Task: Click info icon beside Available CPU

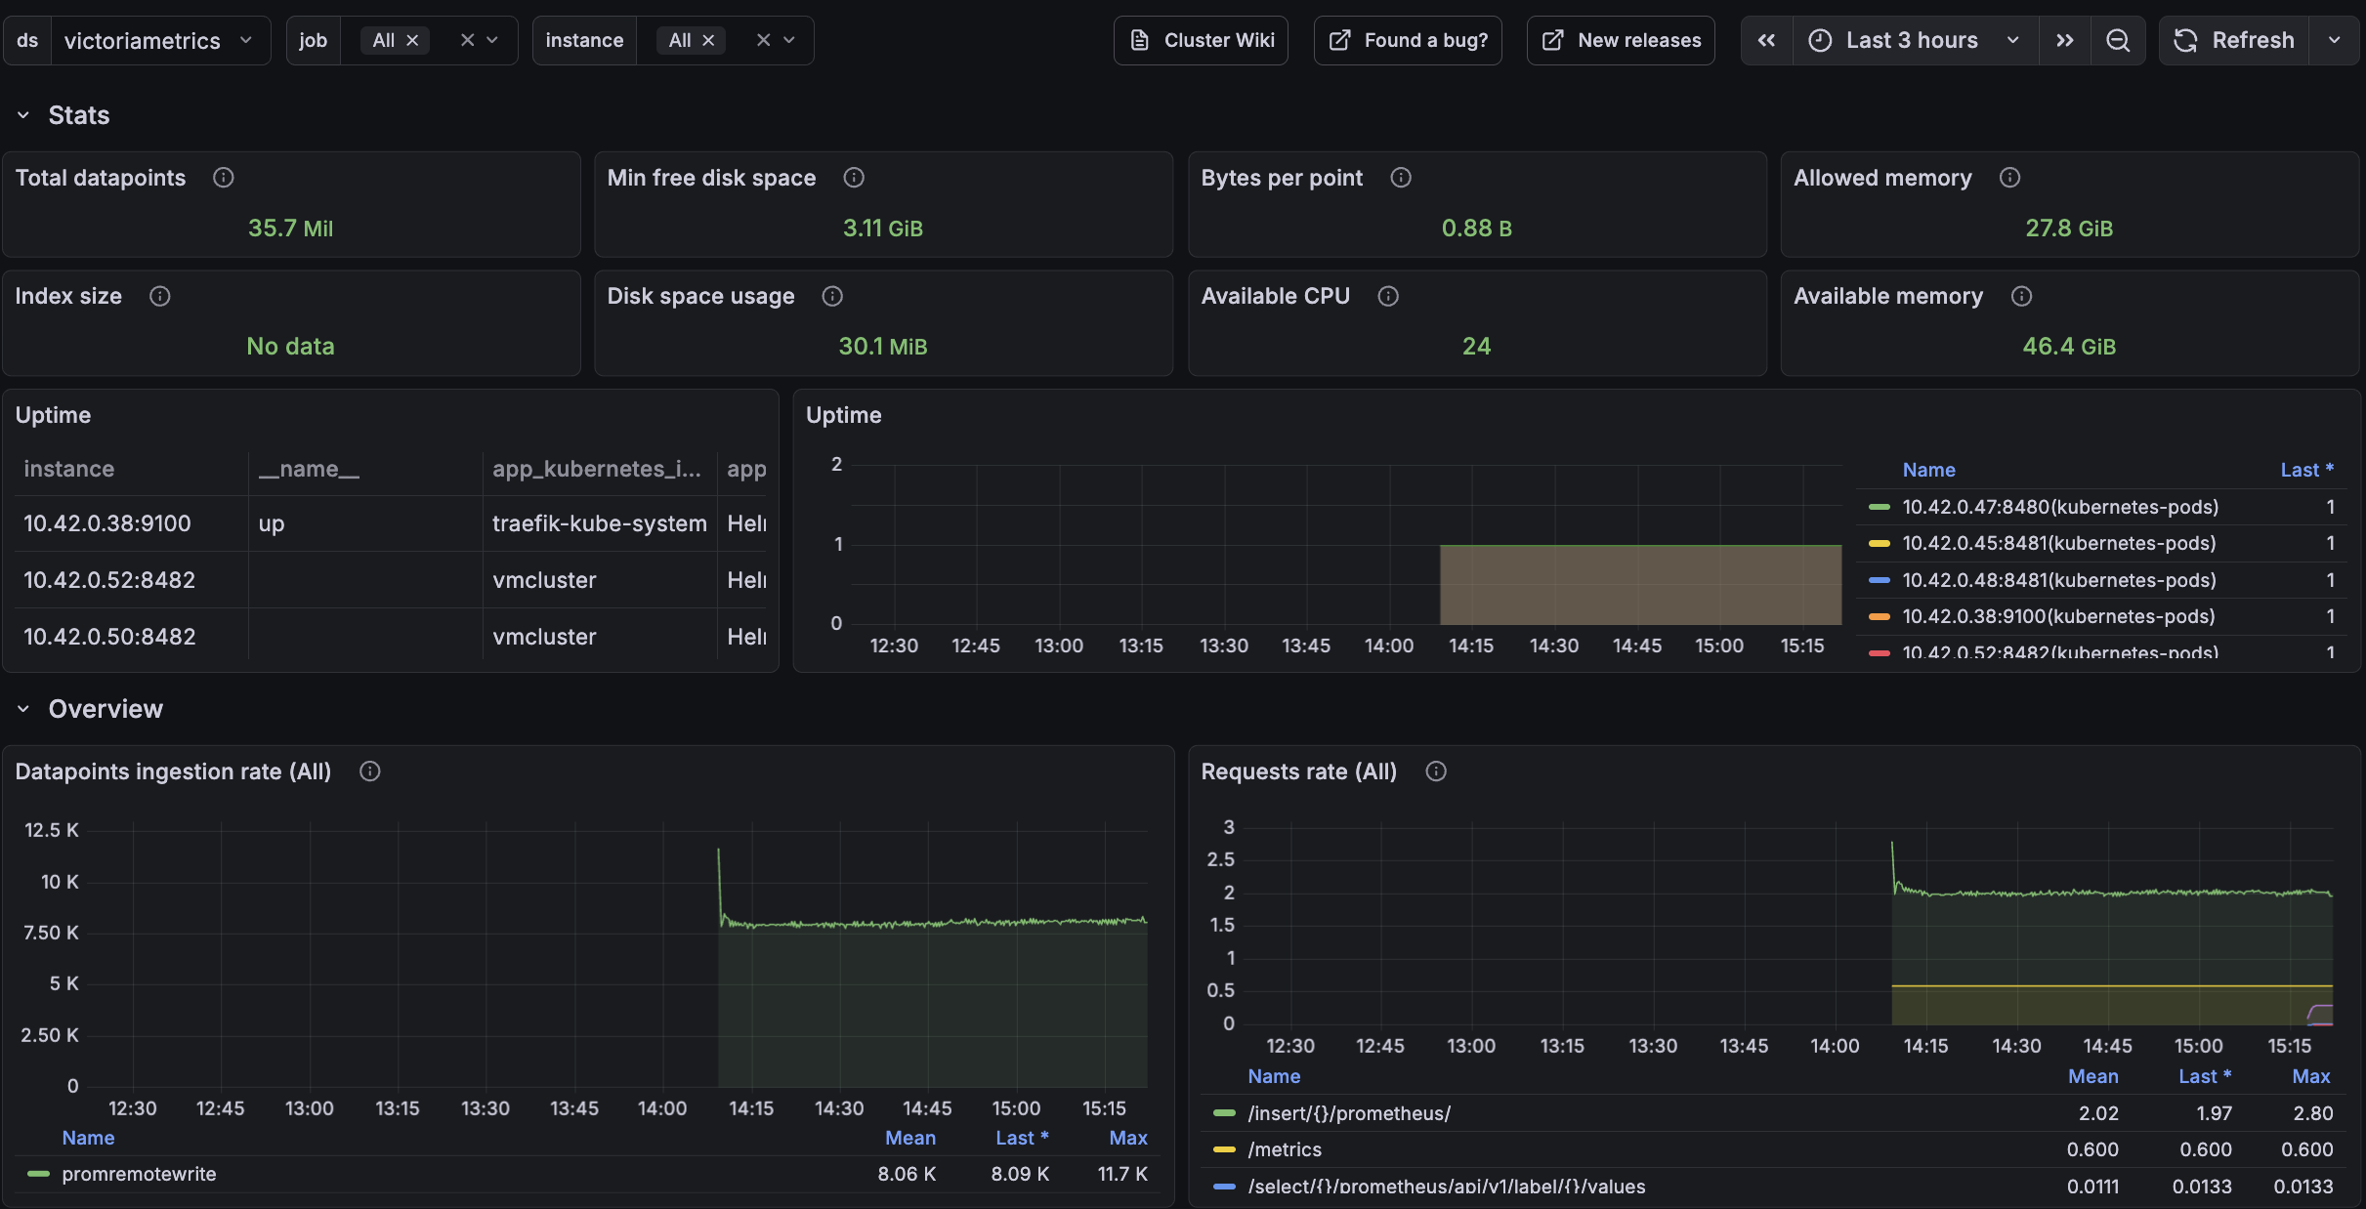Action: pos(1388,296)
